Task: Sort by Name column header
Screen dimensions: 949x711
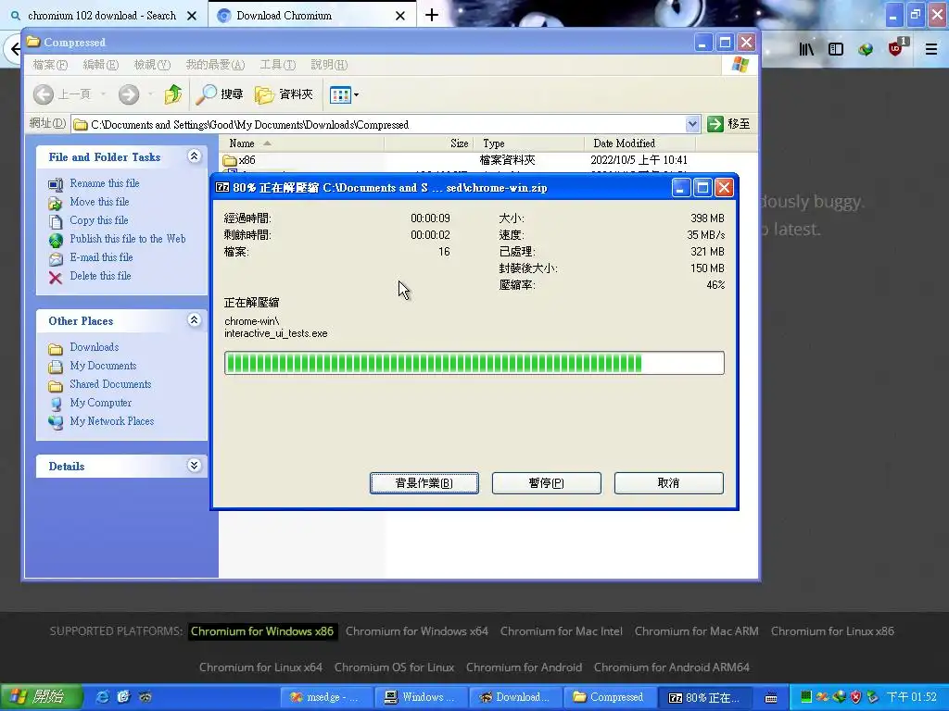Action: click(x=301, y=143)
